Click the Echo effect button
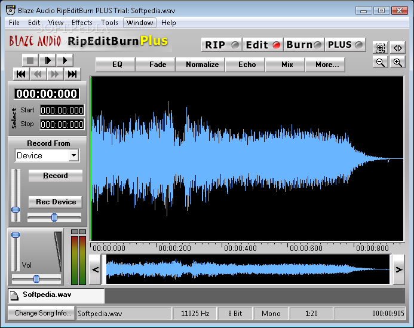Viewport: 414px width, 328px height. 246,65
